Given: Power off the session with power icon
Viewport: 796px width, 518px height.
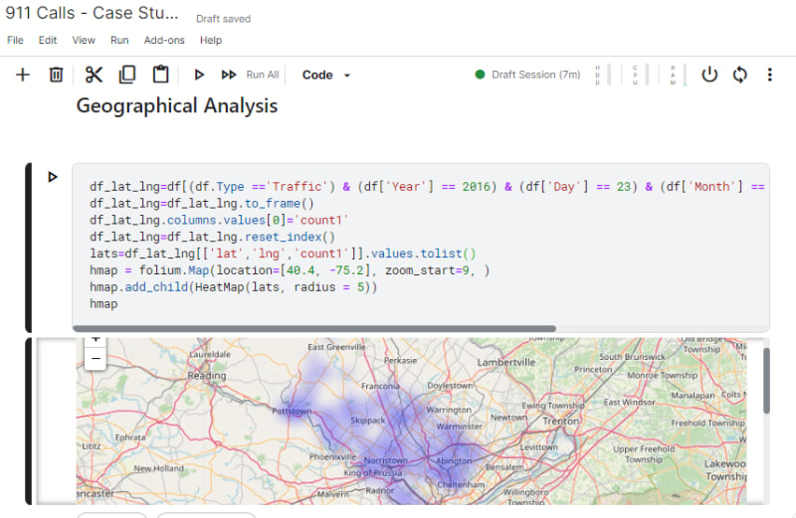Looking at the screenshot, I should pos(709,75).
